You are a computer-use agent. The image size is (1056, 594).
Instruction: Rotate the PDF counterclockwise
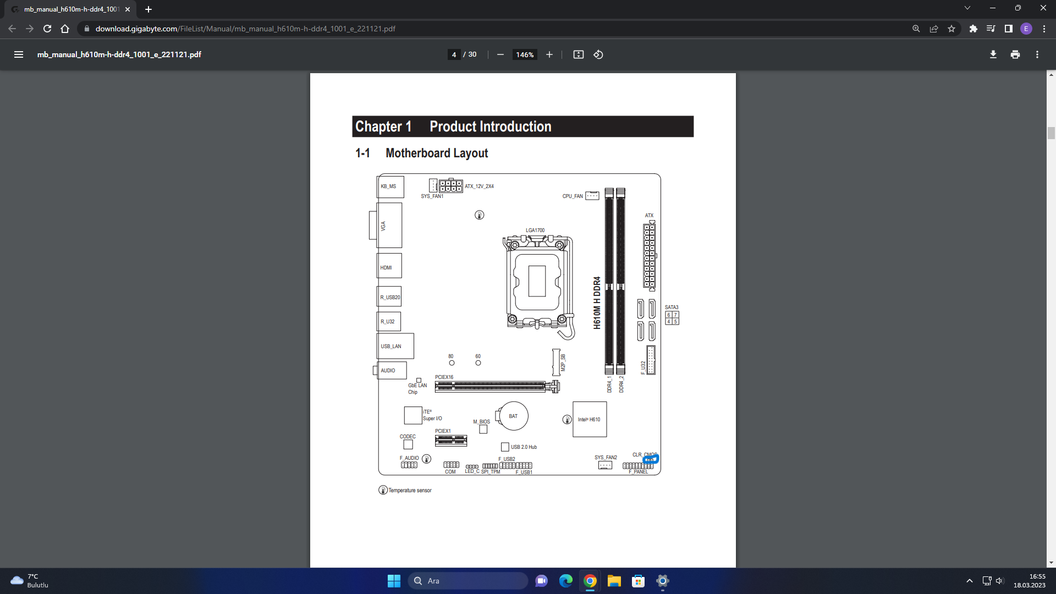click(x=598, y=54)
